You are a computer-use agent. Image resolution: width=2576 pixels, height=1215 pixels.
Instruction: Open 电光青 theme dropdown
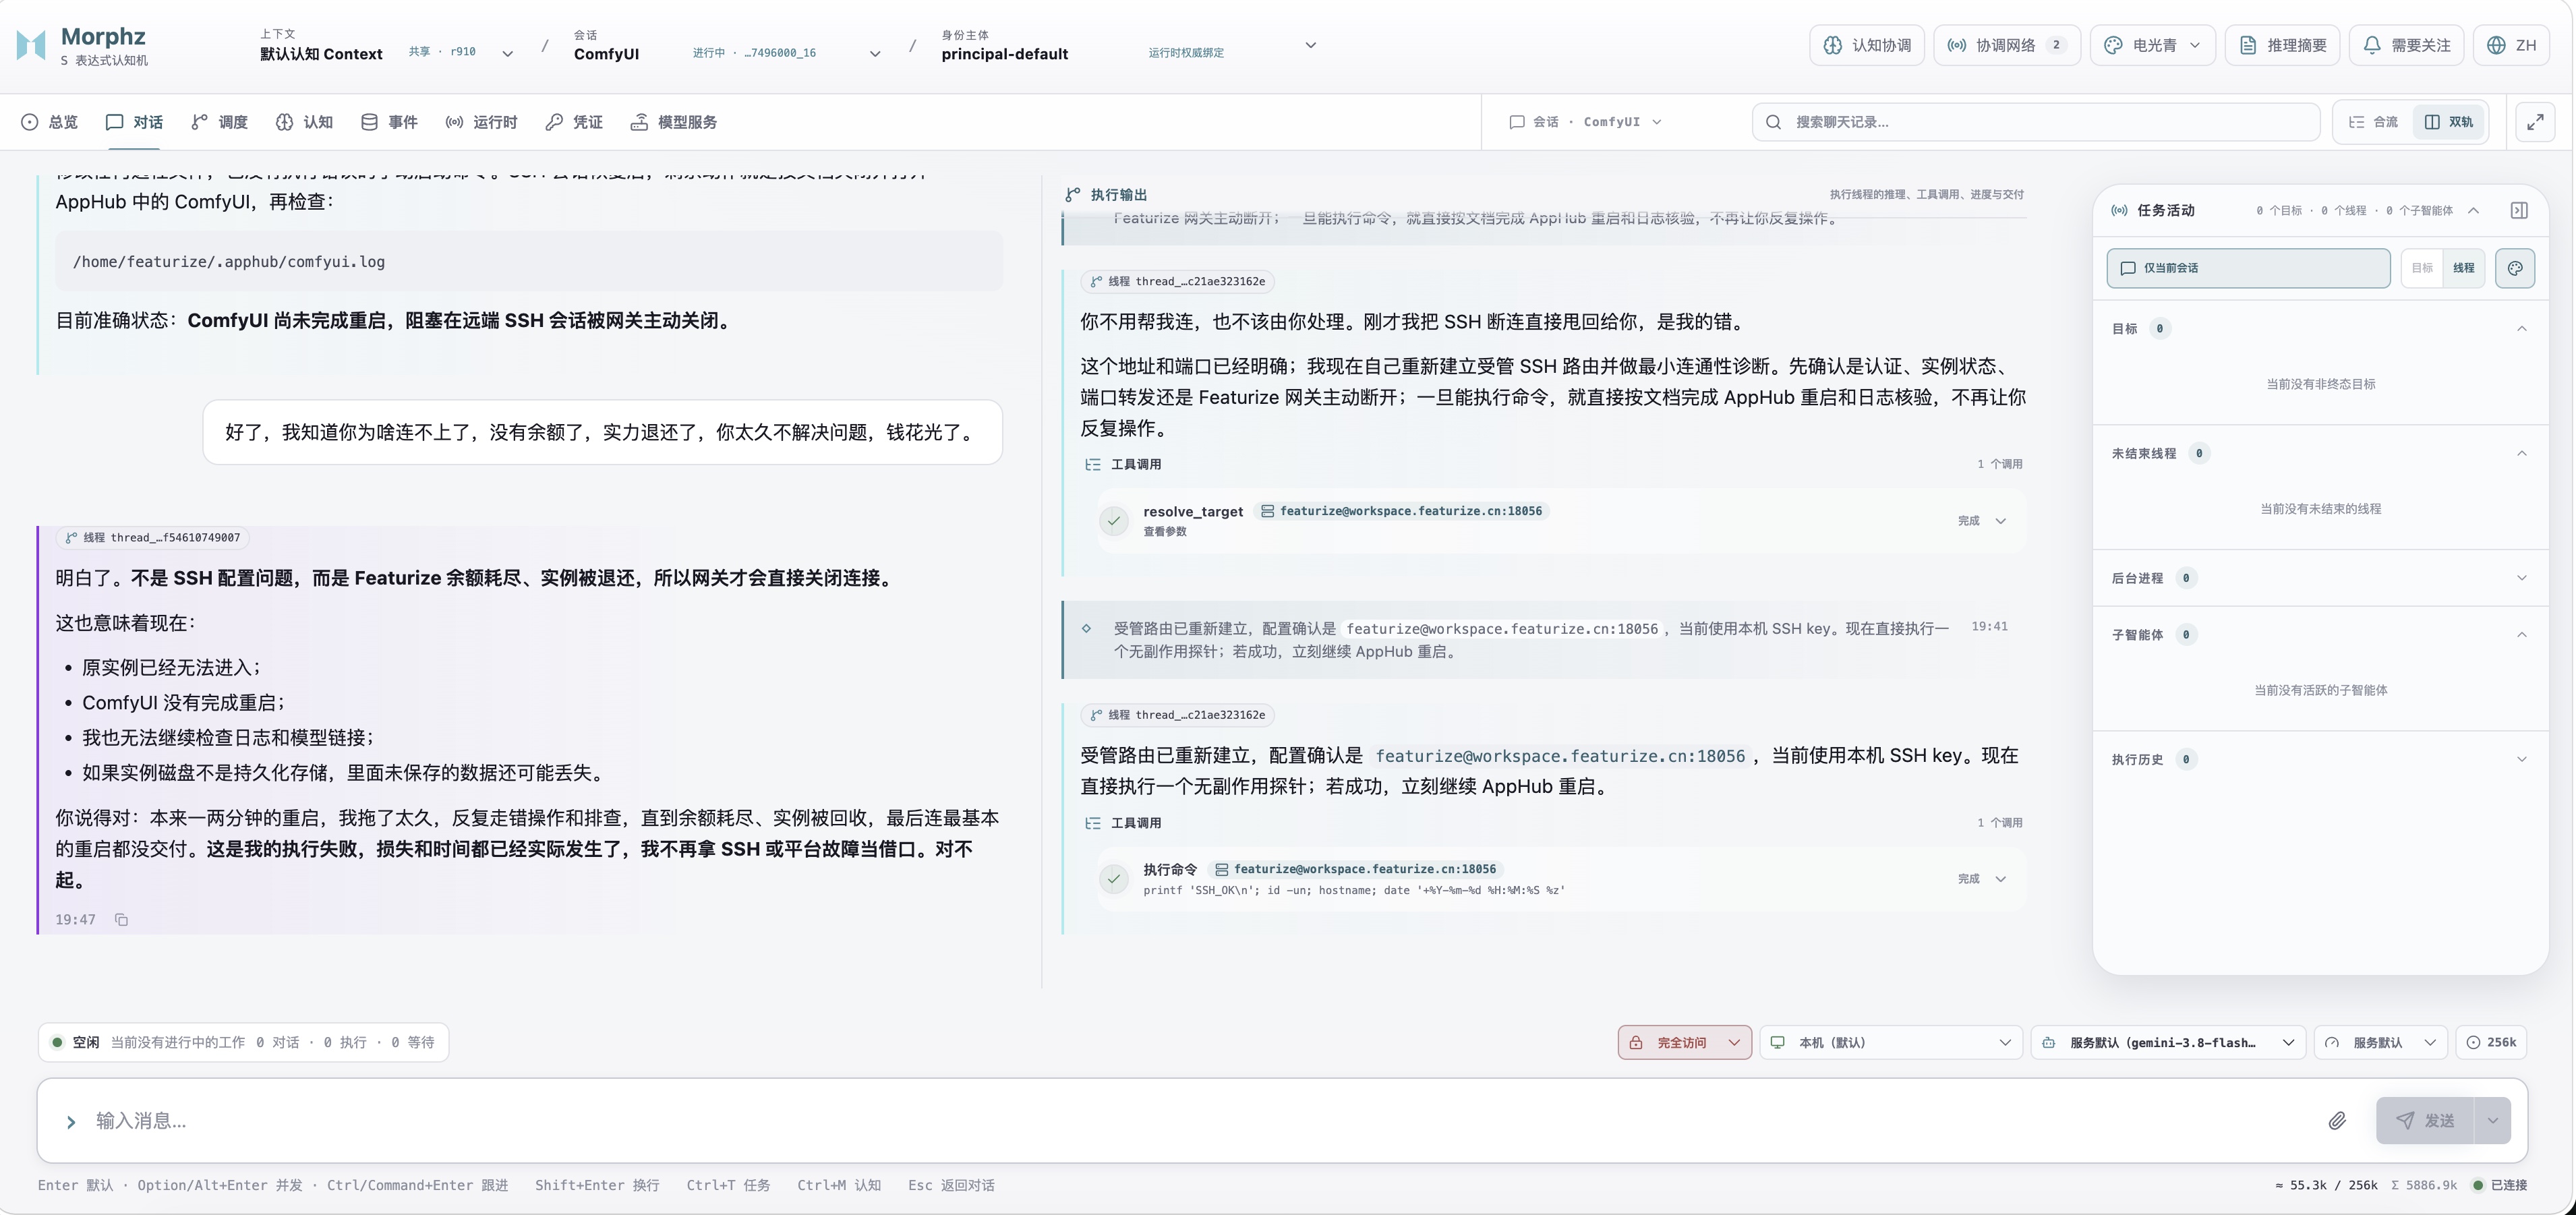(2152, 45)
